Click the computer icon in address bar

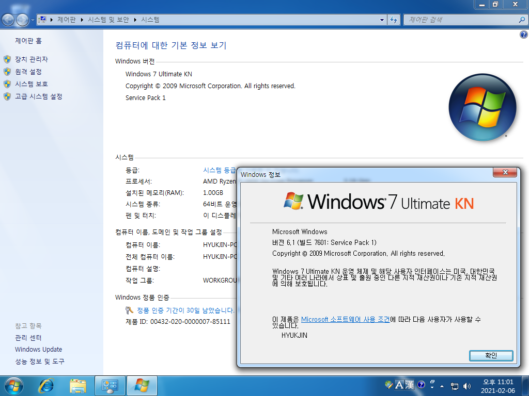coord(42,20)
